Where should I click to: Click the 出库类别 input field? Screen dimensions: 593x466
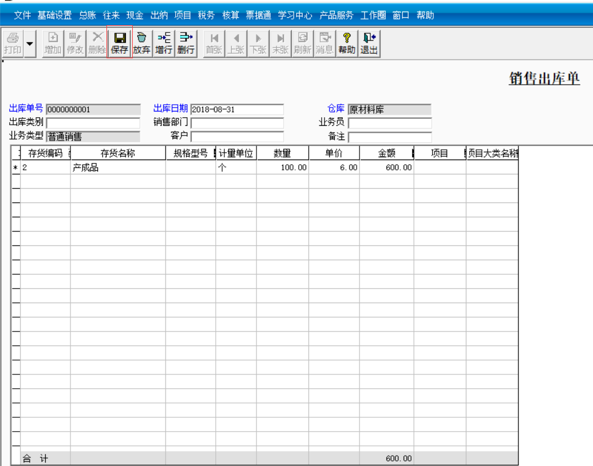point(93,123)
